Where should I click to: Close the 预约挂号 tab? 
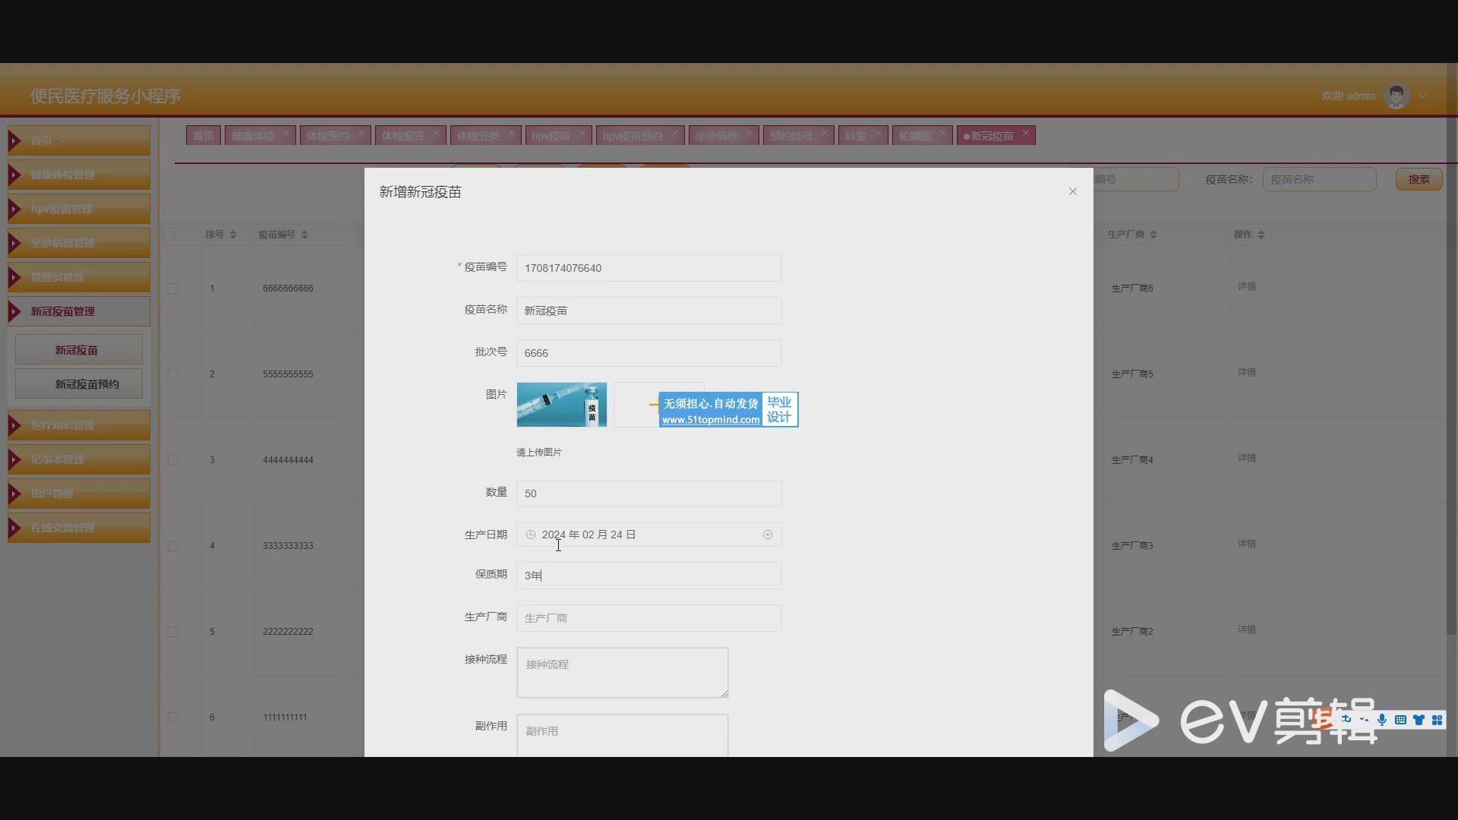pyautogui.click(x=825, y=133)
